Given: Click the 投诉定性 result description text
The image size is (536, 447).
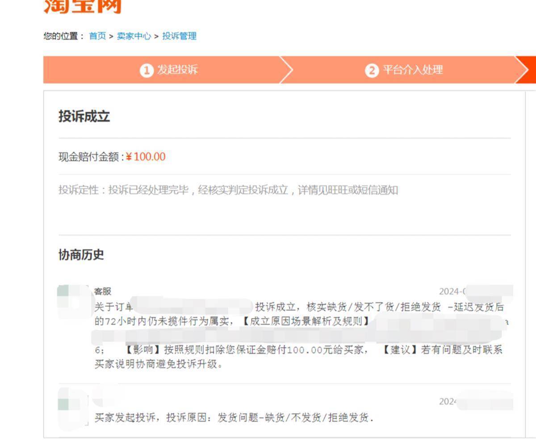Looking at the screenshot, I should [228, 190].
